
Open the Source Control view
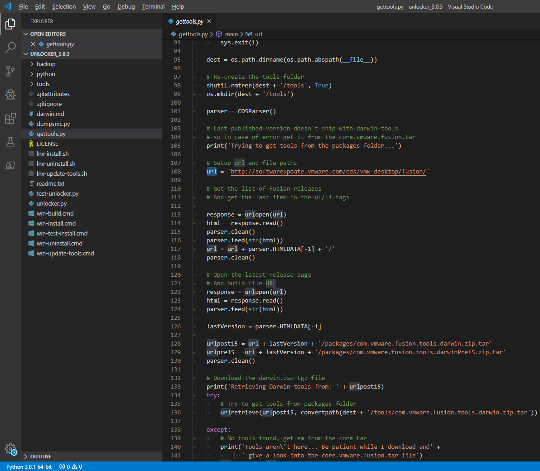point(10,71)
